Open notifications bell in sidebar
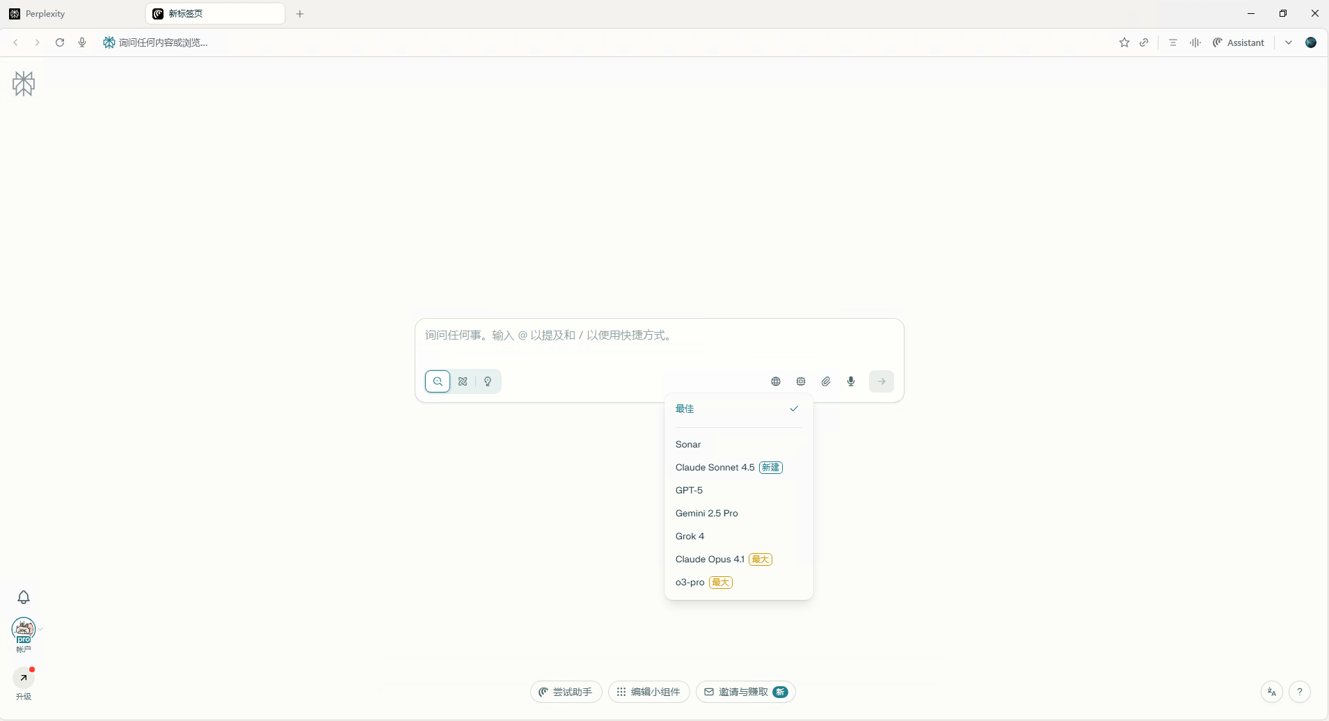 coord(24,597)
